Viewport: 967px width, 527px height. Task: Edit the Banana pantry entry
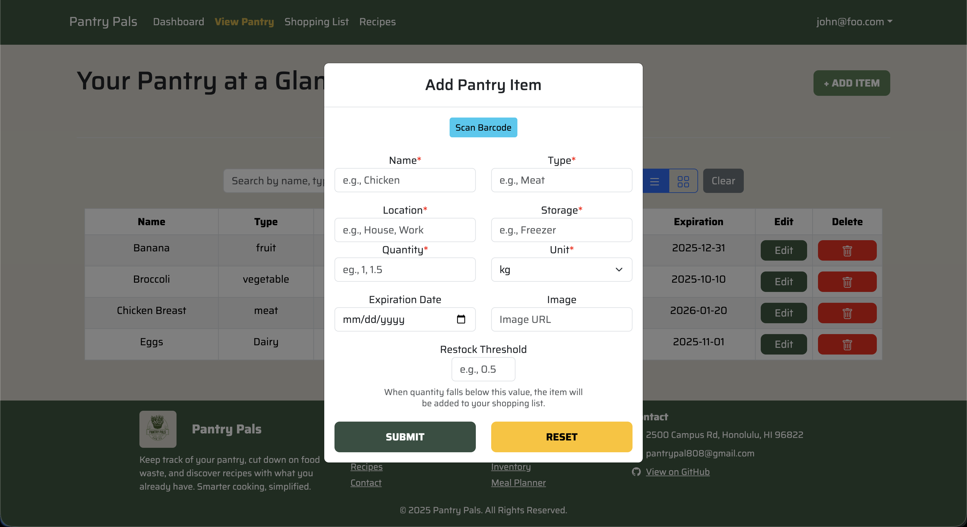coord(783,250)
